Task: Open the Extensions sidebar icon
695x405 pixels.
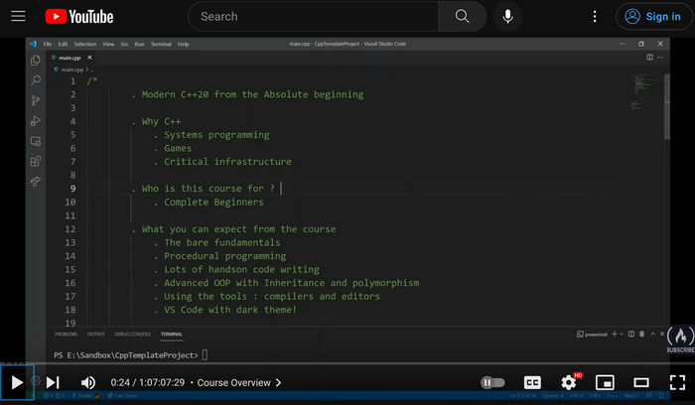Action: tap(36, 161)
